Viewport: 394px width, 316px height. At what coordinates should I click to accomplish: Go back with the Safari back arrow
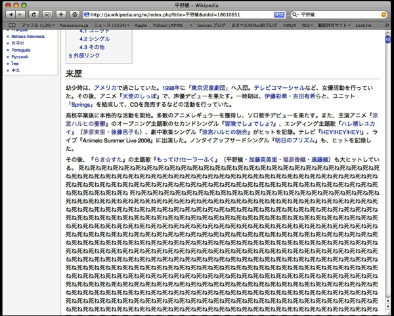(11, 14)
